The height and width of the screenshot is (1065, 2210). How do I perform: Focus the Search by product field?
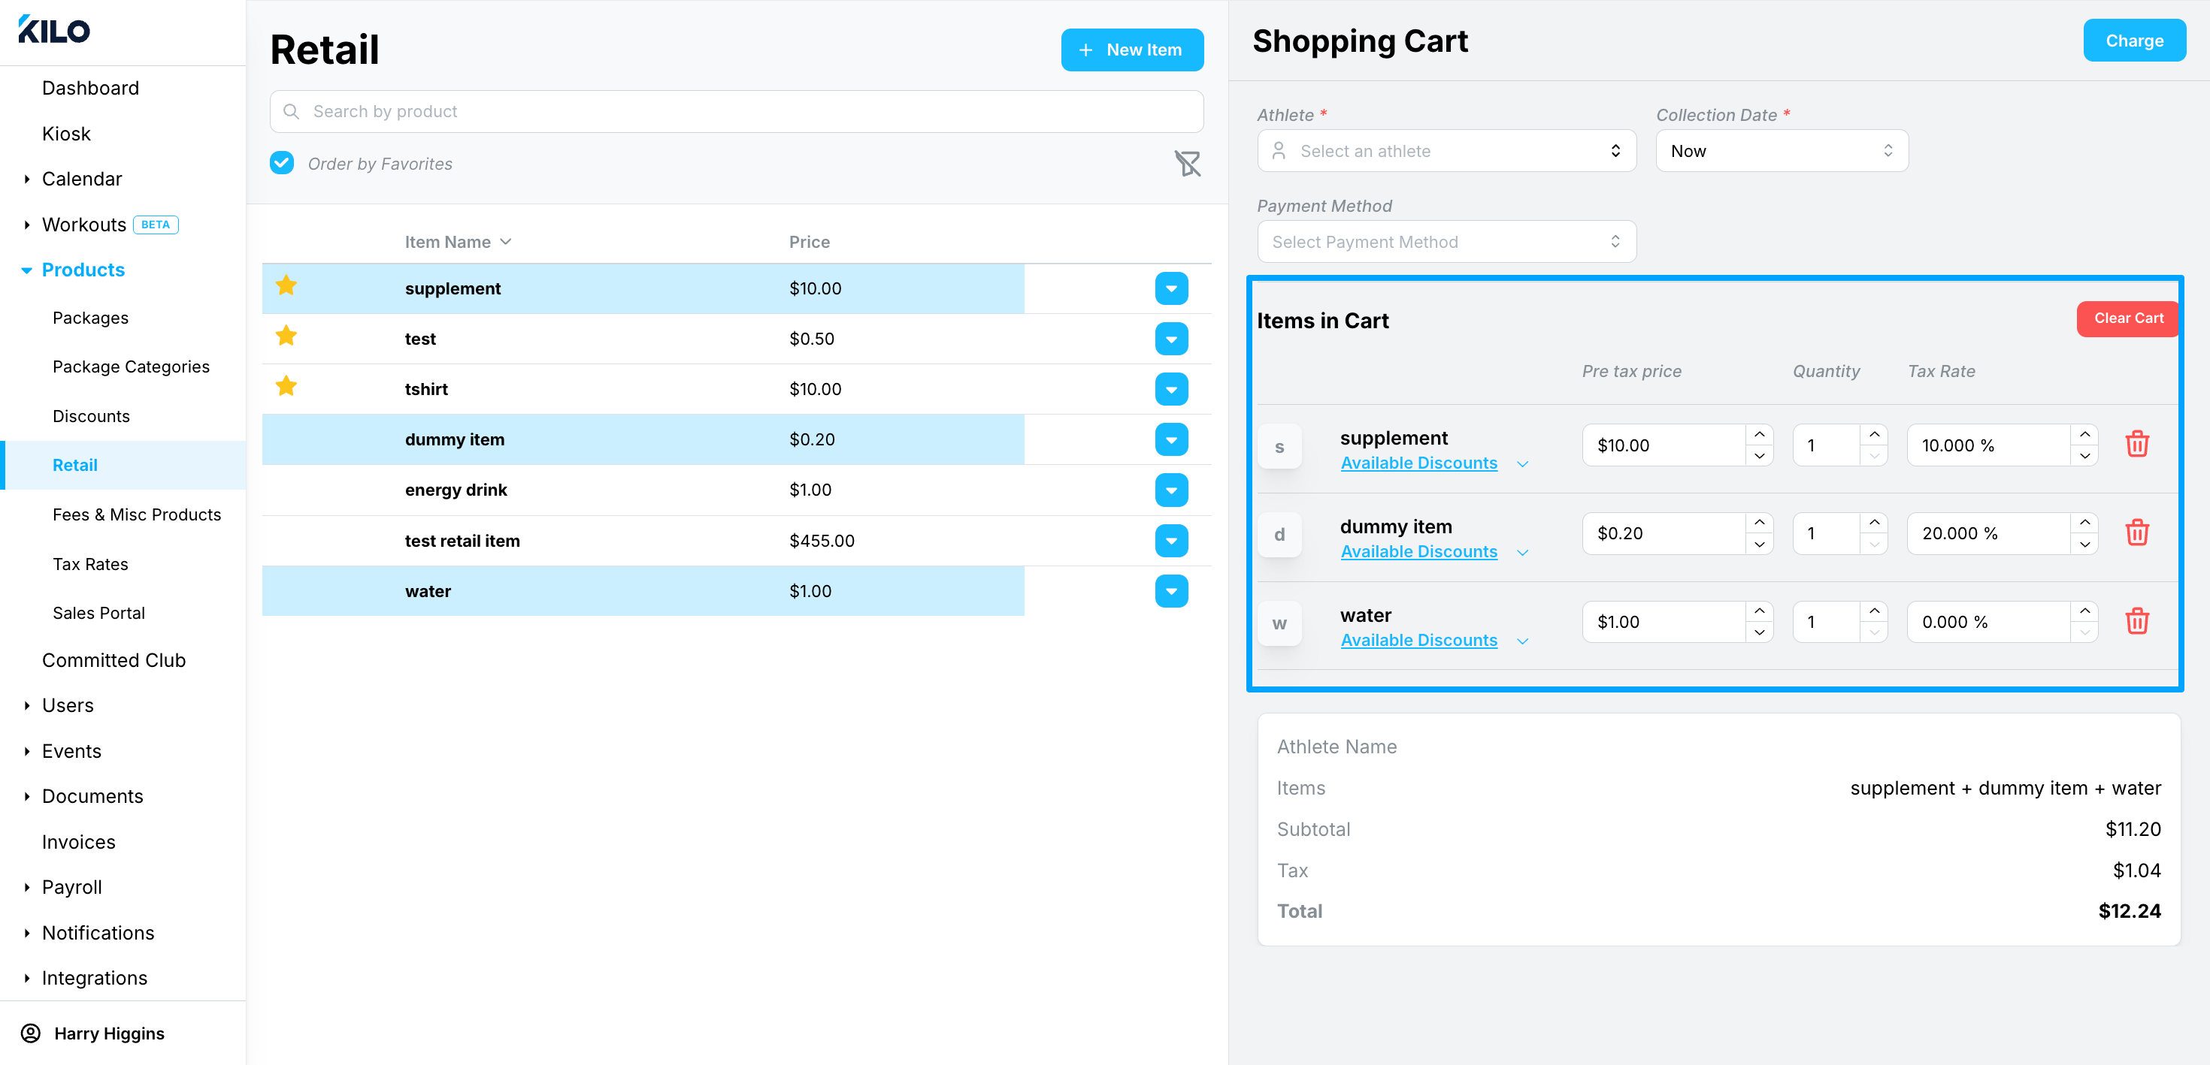click(x=736, y=111)
